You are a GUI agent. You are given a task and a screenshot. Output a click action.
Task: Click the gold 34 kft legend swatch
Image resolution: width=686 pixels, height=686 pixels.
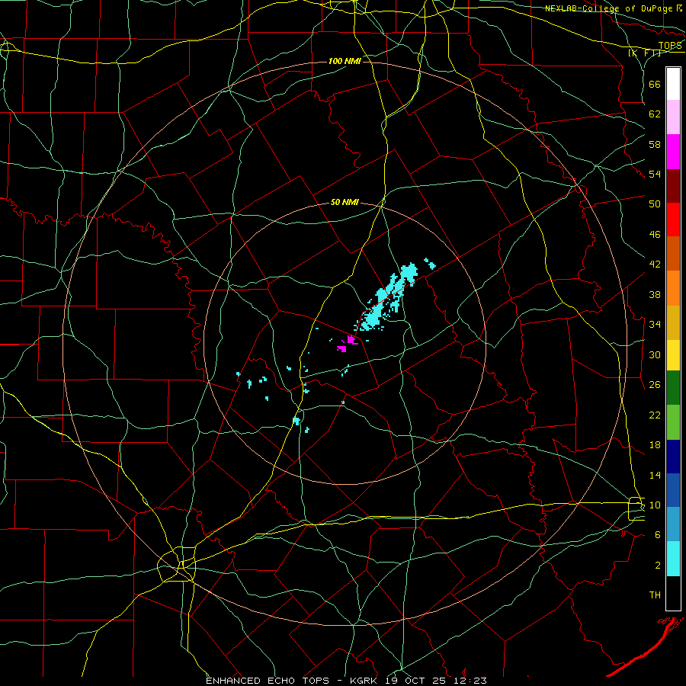click(673, 322)
